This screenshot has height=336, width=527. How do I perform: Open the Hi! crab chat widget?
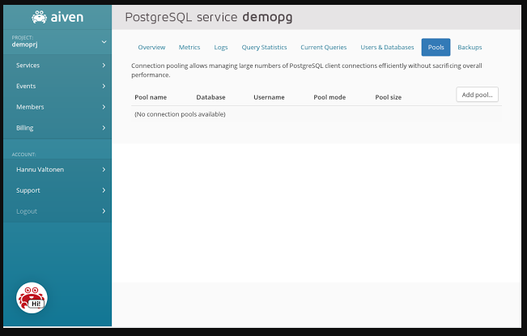click(32, 298)
